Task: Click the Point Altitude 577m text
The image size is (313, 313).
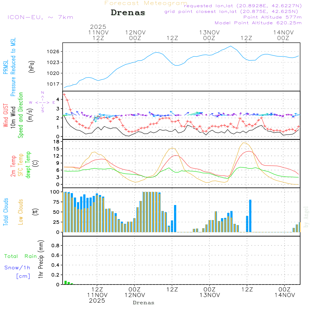Action: 272,17
